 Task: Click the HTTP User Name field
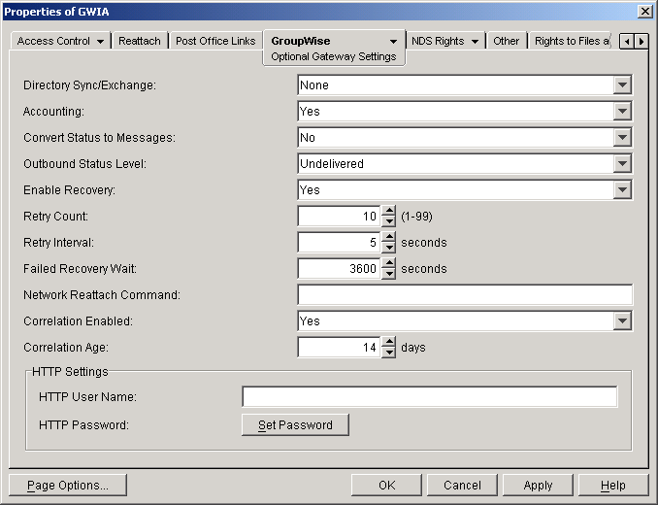pos(430,396)
